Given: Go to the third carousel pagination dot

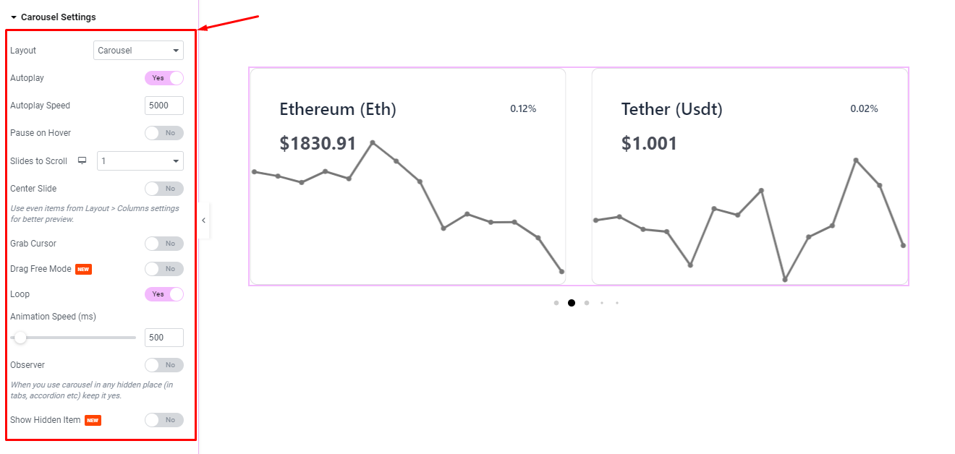Looking at the screenshot, I should 587,303.
